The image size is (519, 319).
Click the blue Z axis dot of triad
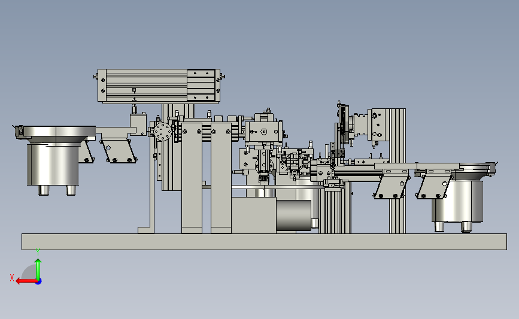[x=39, y=282]
